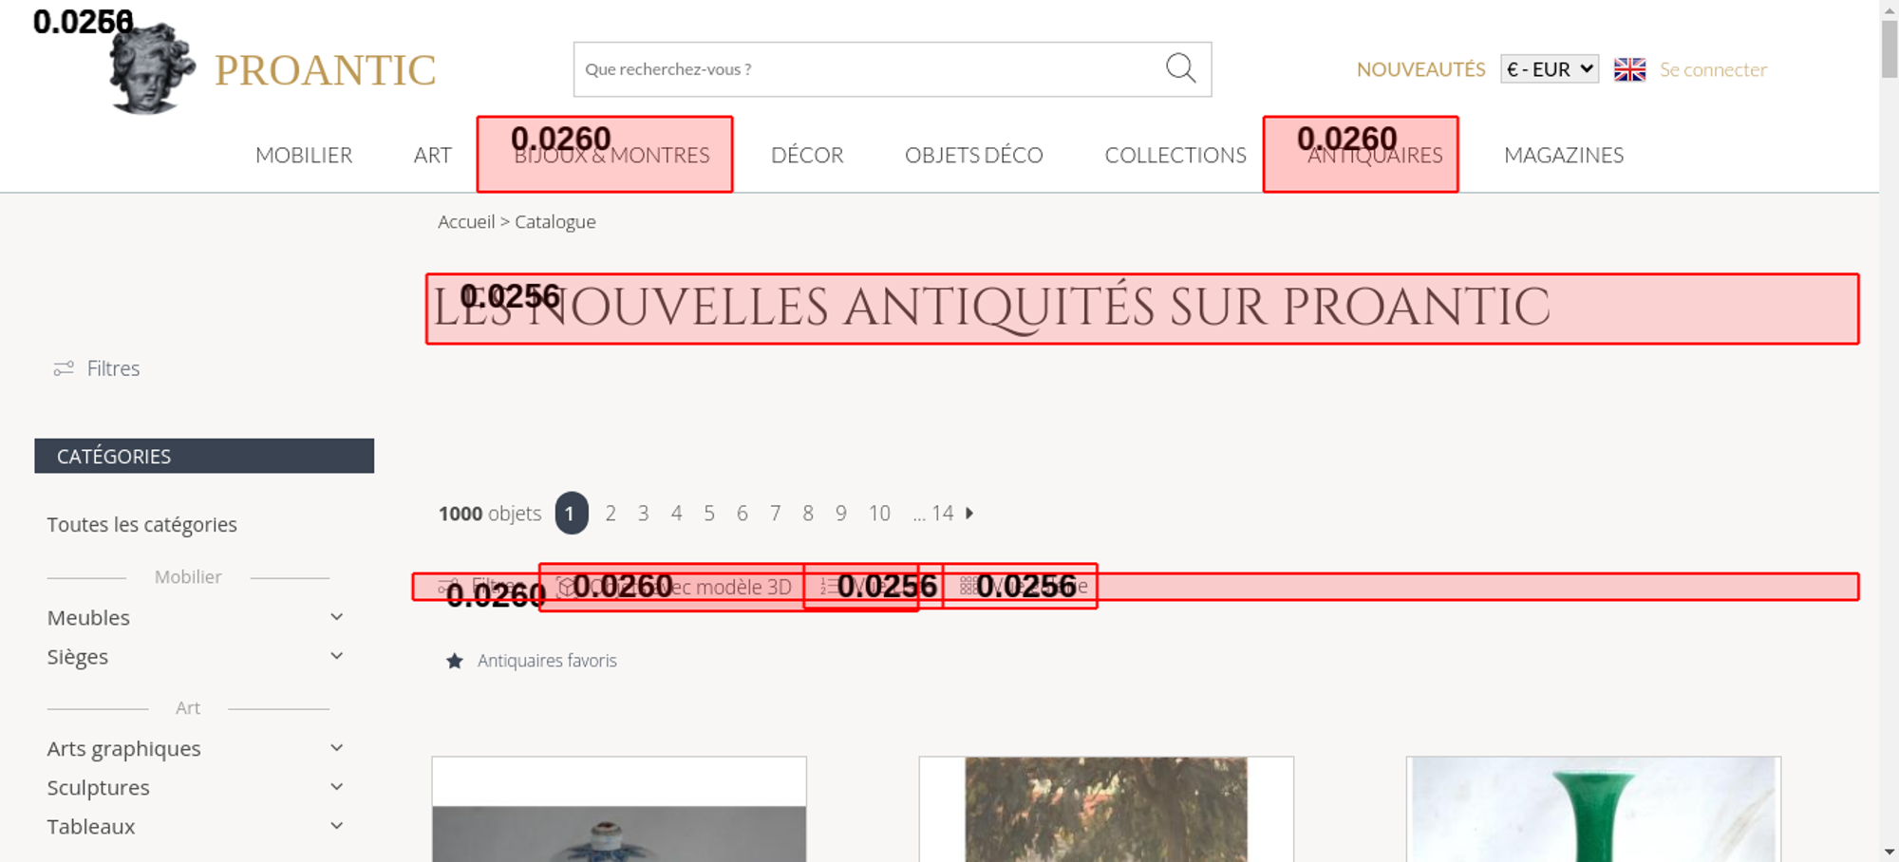Image resolution: width=1899 pixels, height=862 pixels.
Task: Open the Bijoux & Montres menu
Action: pyautogui.click(x=611, y=155)
